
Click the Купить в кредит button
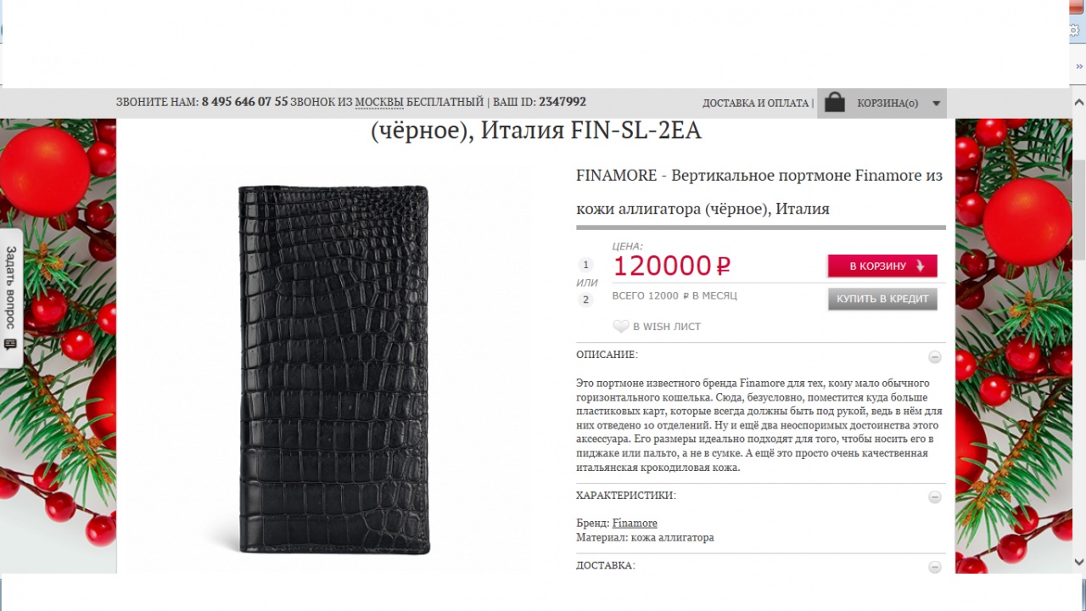click(882, 299)
